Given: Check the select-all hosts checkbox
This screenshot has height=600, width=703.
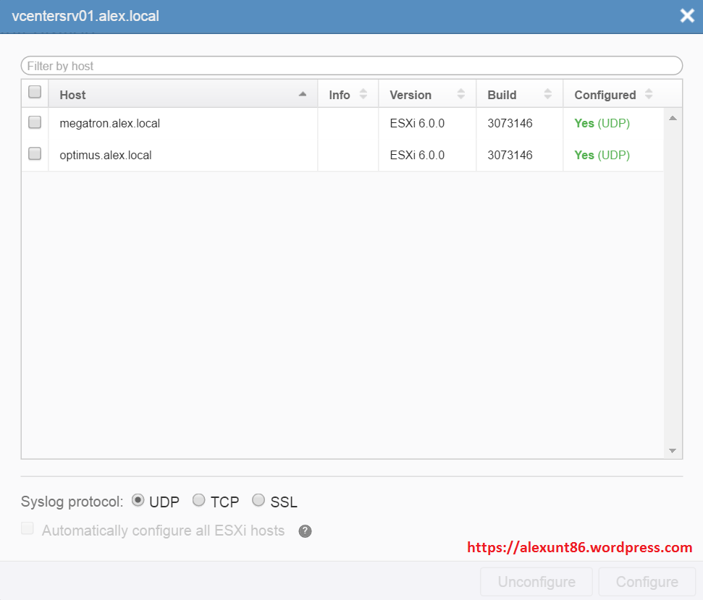Looking at the screenshot, I should [35, 92].
